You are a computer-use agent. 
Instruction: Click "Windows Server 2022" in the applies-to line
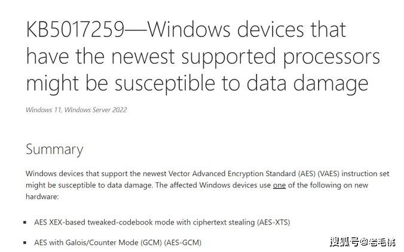tap(96, 110)
